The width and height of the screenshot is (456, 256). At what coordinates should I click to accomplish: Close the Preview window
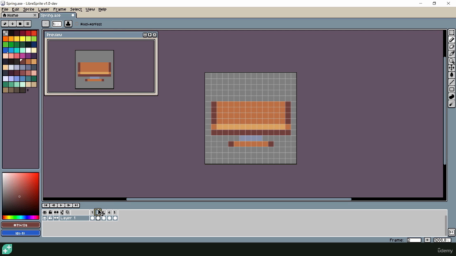(x=155, y=35)
